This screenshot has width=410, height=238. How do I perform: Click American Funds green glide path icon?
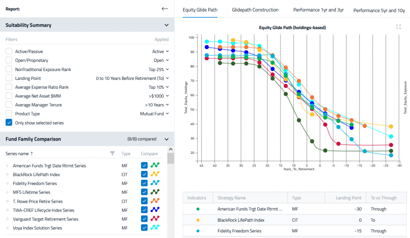[x=155, y=165]
